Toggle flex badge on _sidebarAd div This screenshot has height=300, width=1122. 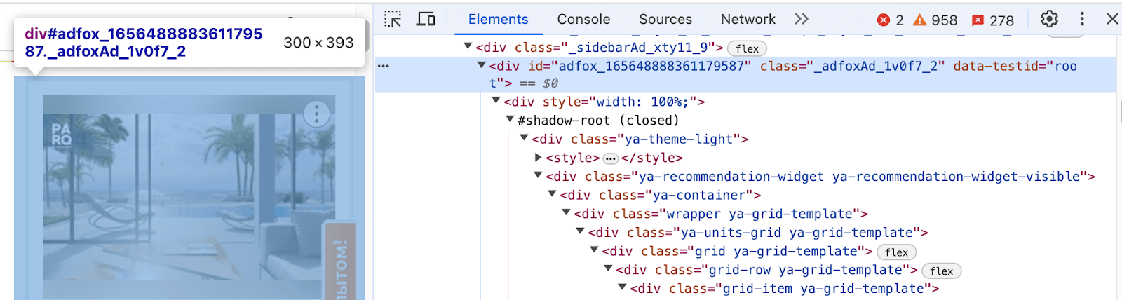click(747, 48)
